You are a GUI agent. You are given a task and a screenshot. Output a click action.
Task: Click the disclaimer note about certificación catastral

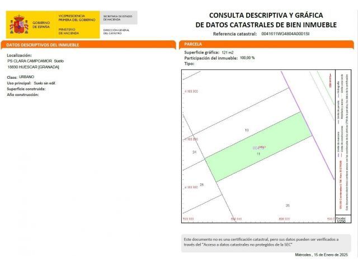266,243
